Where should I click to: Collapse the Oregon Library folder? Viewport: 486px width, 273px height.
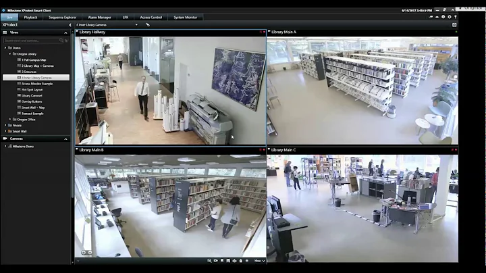pos(10,53)
